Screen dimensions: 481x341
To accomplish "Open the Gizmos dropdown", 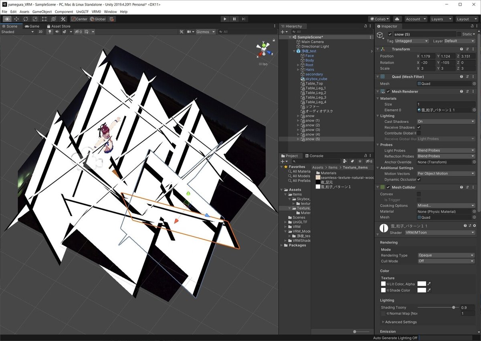I will 206,32.
